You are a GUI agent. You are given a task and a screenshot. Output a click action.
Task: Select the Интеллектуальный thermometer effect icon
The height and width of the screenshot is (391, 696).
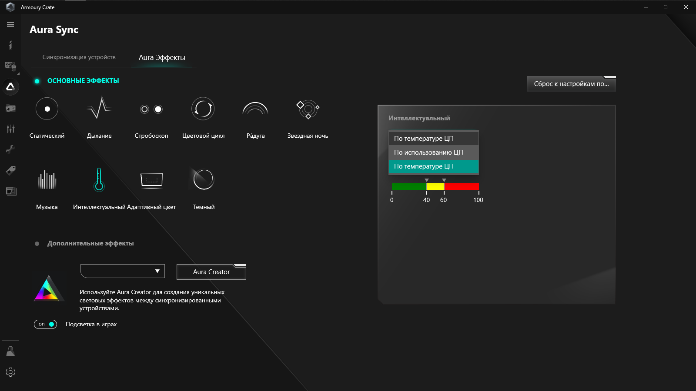[x=99, y=179]
